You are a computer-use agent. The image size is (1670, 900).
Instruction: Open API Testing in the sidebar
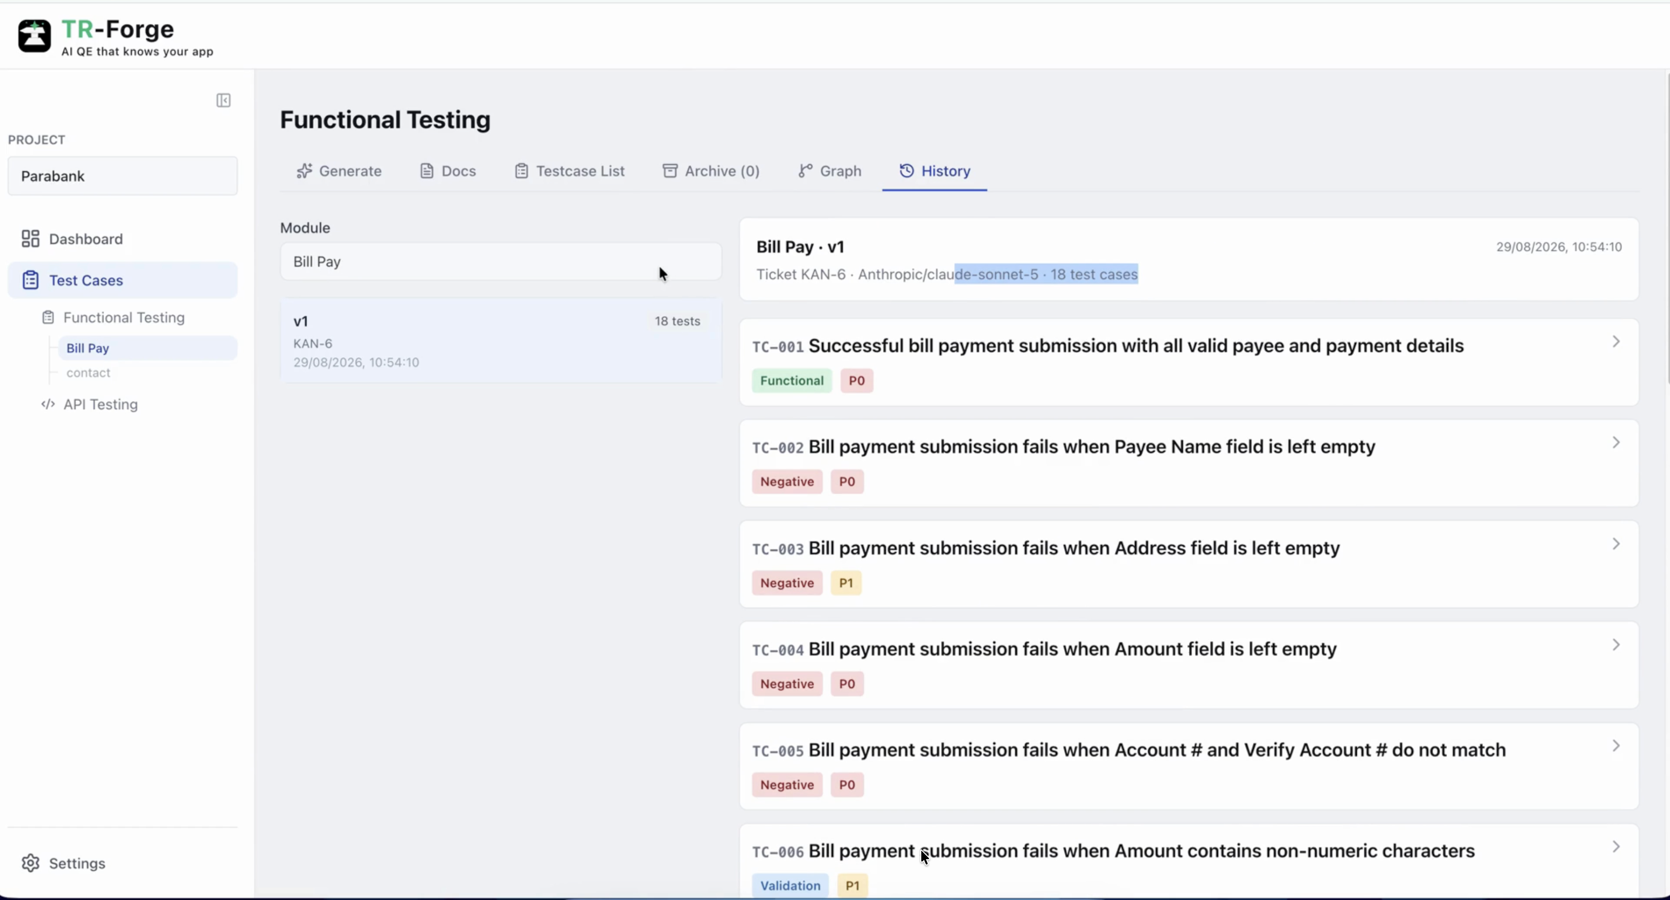[x=101, y=404]
